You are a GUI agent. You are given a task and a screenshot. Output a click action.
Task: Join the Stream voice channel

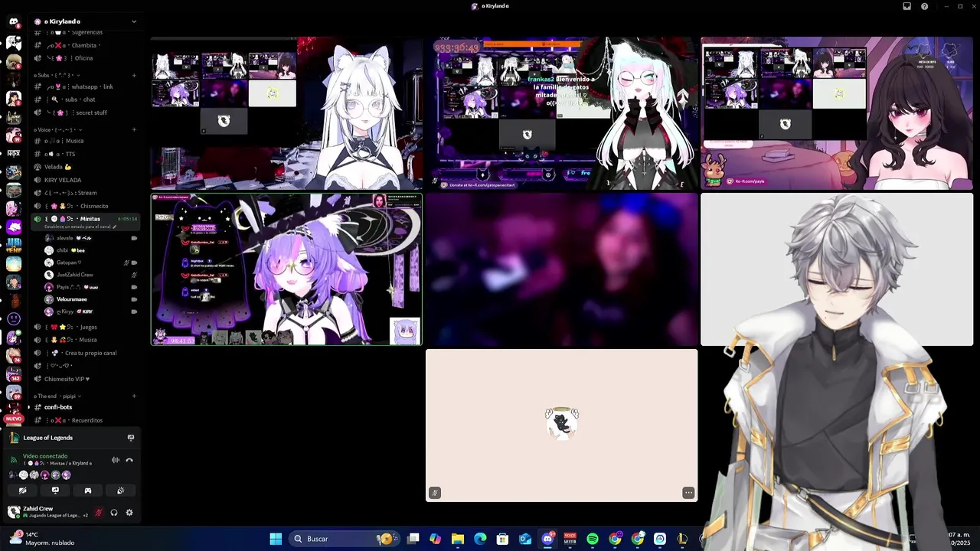(84, 193)
